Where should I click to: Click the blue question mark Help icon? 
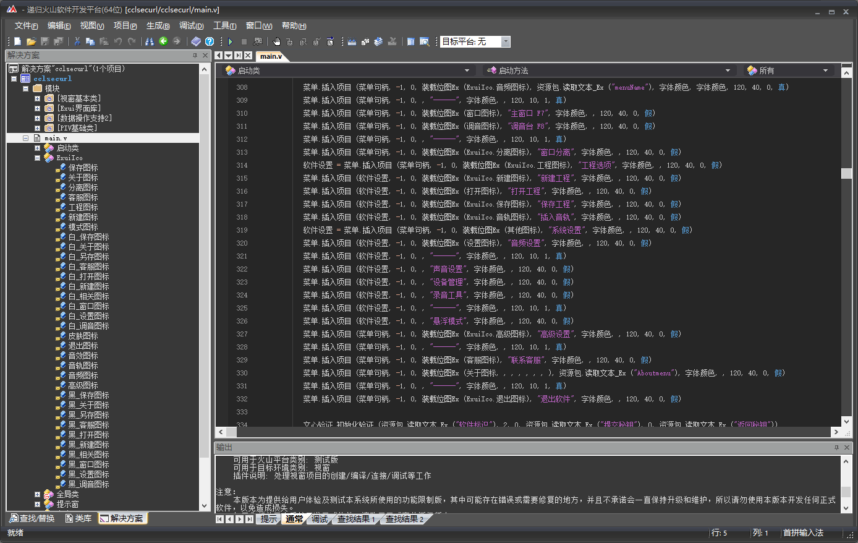[x=210, y=41]
